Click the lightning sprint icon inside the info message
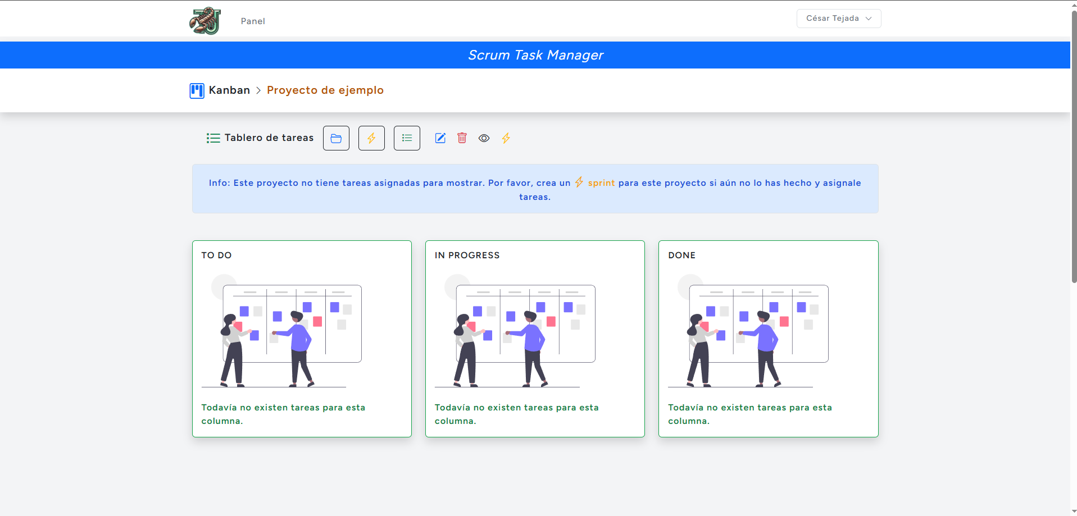Image resolution: width=1077 pixels, height=516 pixels. [578, 182]
